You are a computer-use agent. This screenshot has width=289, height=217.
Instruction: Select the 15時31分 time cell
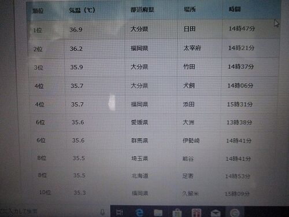240,104
